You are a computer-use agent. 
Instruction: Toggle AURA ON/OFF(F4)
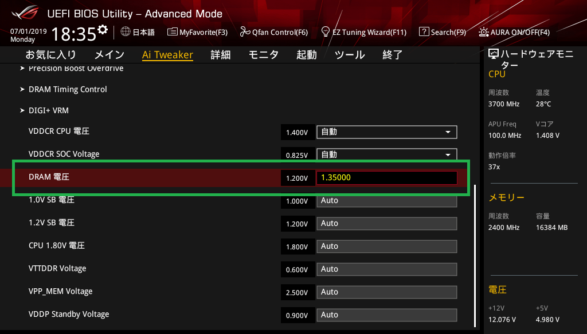click(514, 32)
